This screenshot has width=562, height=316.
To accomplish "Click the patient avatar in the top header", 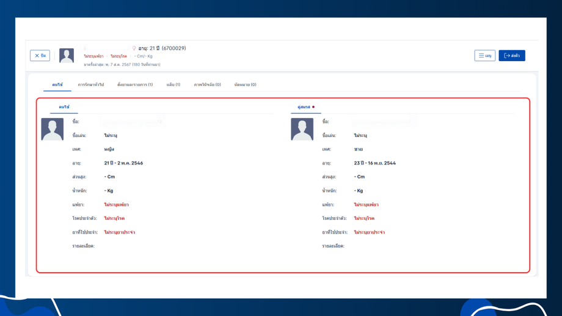I will coord(67,56).
